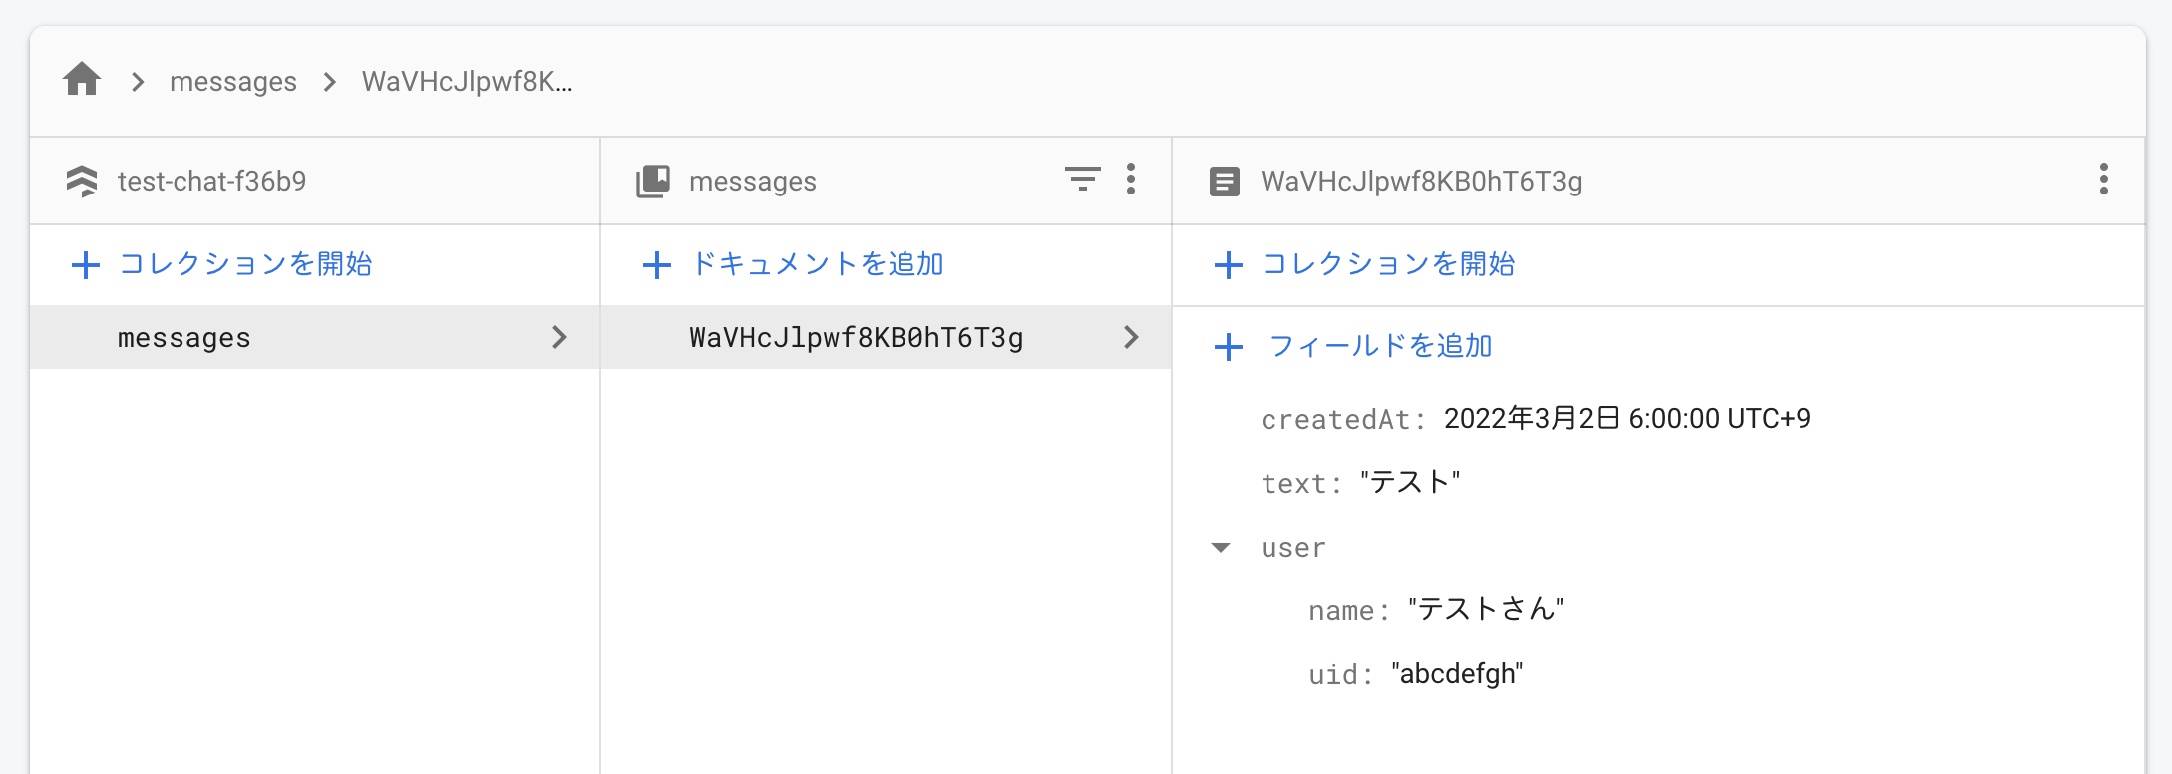Start a subcollection in the document column
The width and height of the screenshot is (2172, 774).
click(x=1364, y=264)
